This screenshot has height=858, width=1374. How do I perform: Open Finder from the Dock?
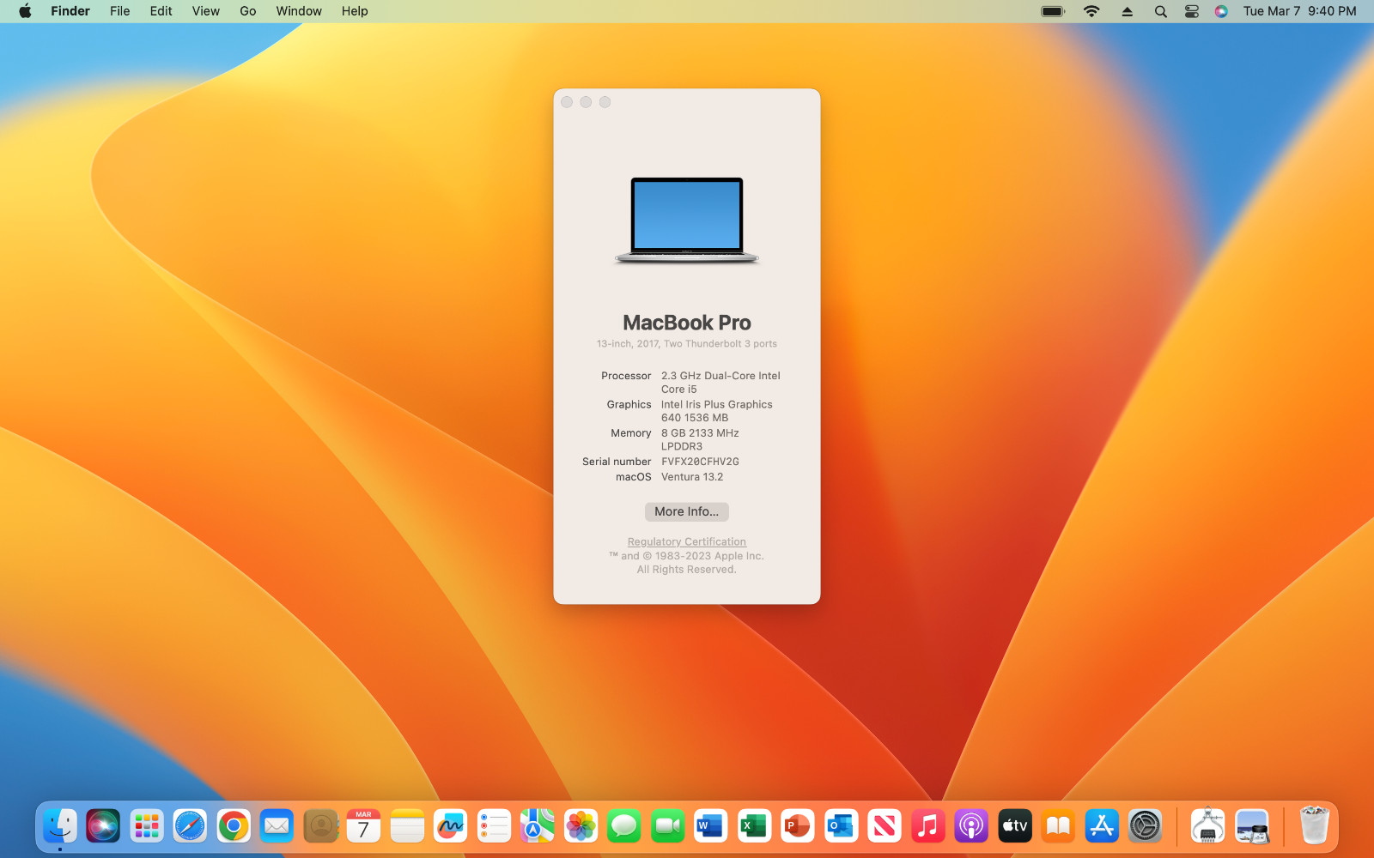60,826
